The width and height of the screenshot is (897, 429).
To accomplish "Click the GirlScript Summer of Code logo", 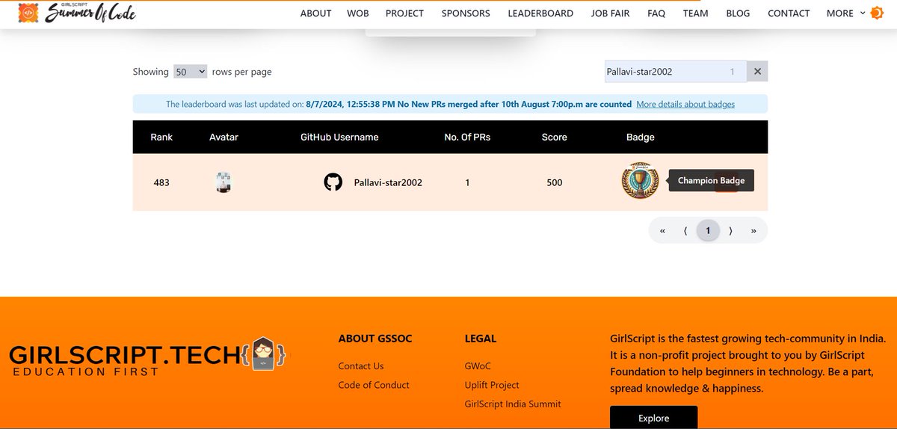I will (76, 13).
